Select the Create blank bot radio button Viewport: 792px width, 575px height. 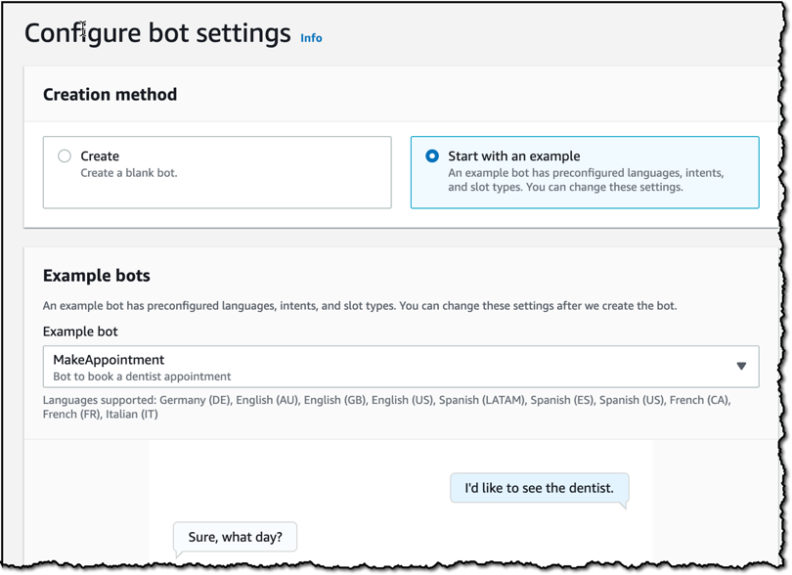coord(65,155)
